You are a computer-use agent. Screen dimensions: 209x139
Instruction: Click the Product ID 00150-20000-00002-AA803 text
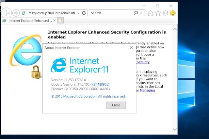81,89
